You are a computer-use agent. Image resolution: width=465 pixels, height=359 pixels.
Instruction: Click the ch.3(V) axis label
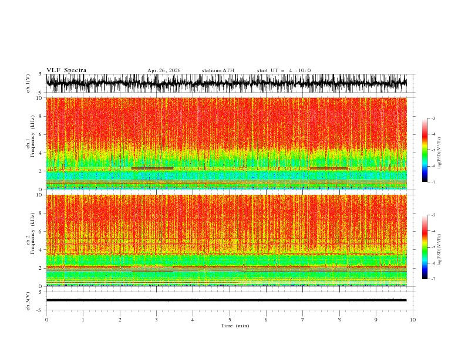[28, 301]
